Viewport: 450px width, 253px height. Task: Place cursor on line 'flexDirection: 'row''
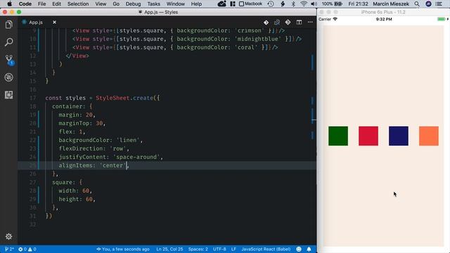(x=94, y=148)
